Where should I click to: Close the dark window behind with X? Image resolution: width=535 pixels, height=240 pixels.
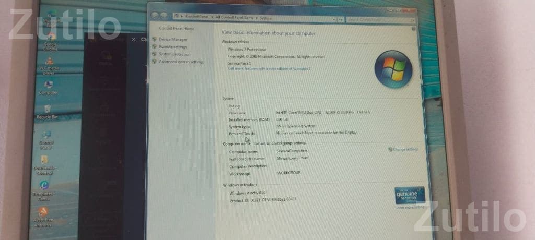coord(134,40)
